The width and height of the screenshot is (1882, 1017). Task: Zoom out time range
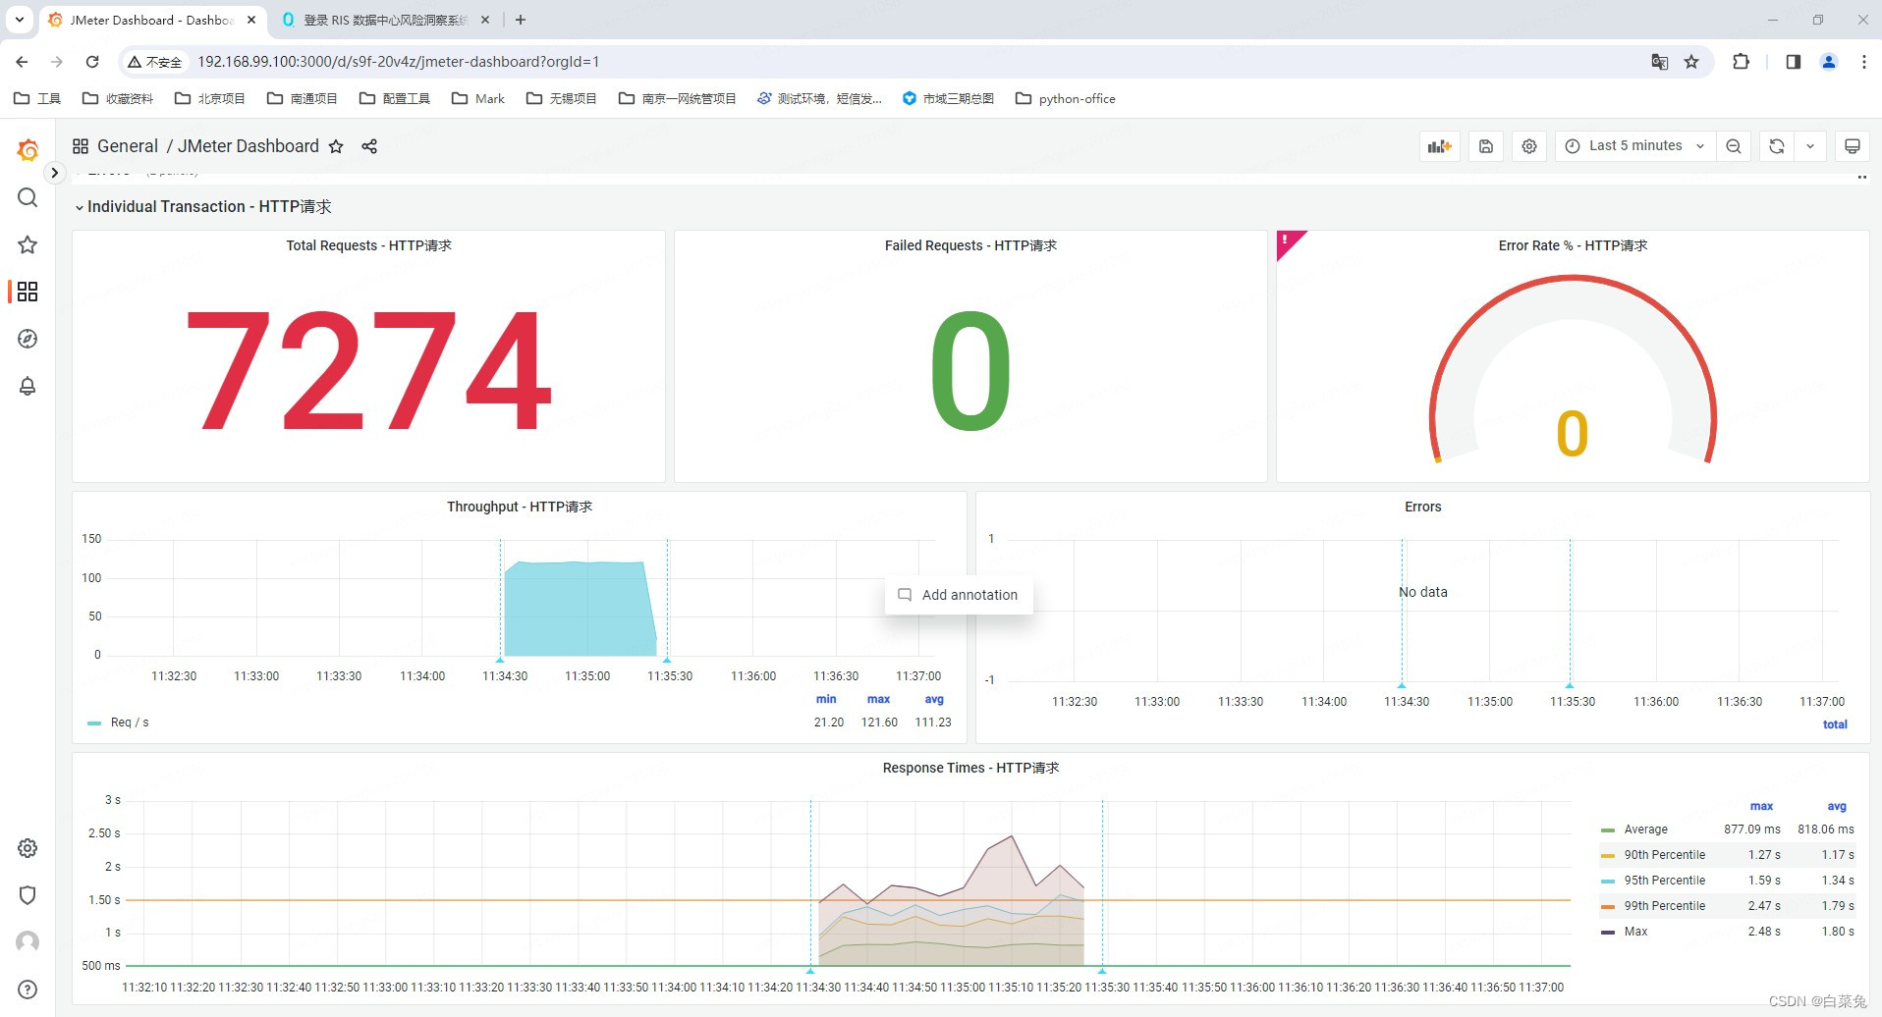(x=1734, y=146)
